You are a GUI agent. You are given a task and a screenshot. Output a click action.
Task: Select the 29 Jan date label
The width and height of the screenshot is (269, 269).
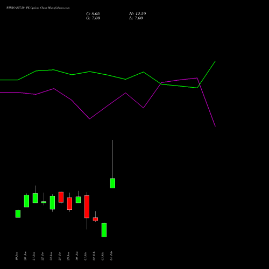point(68,256)
